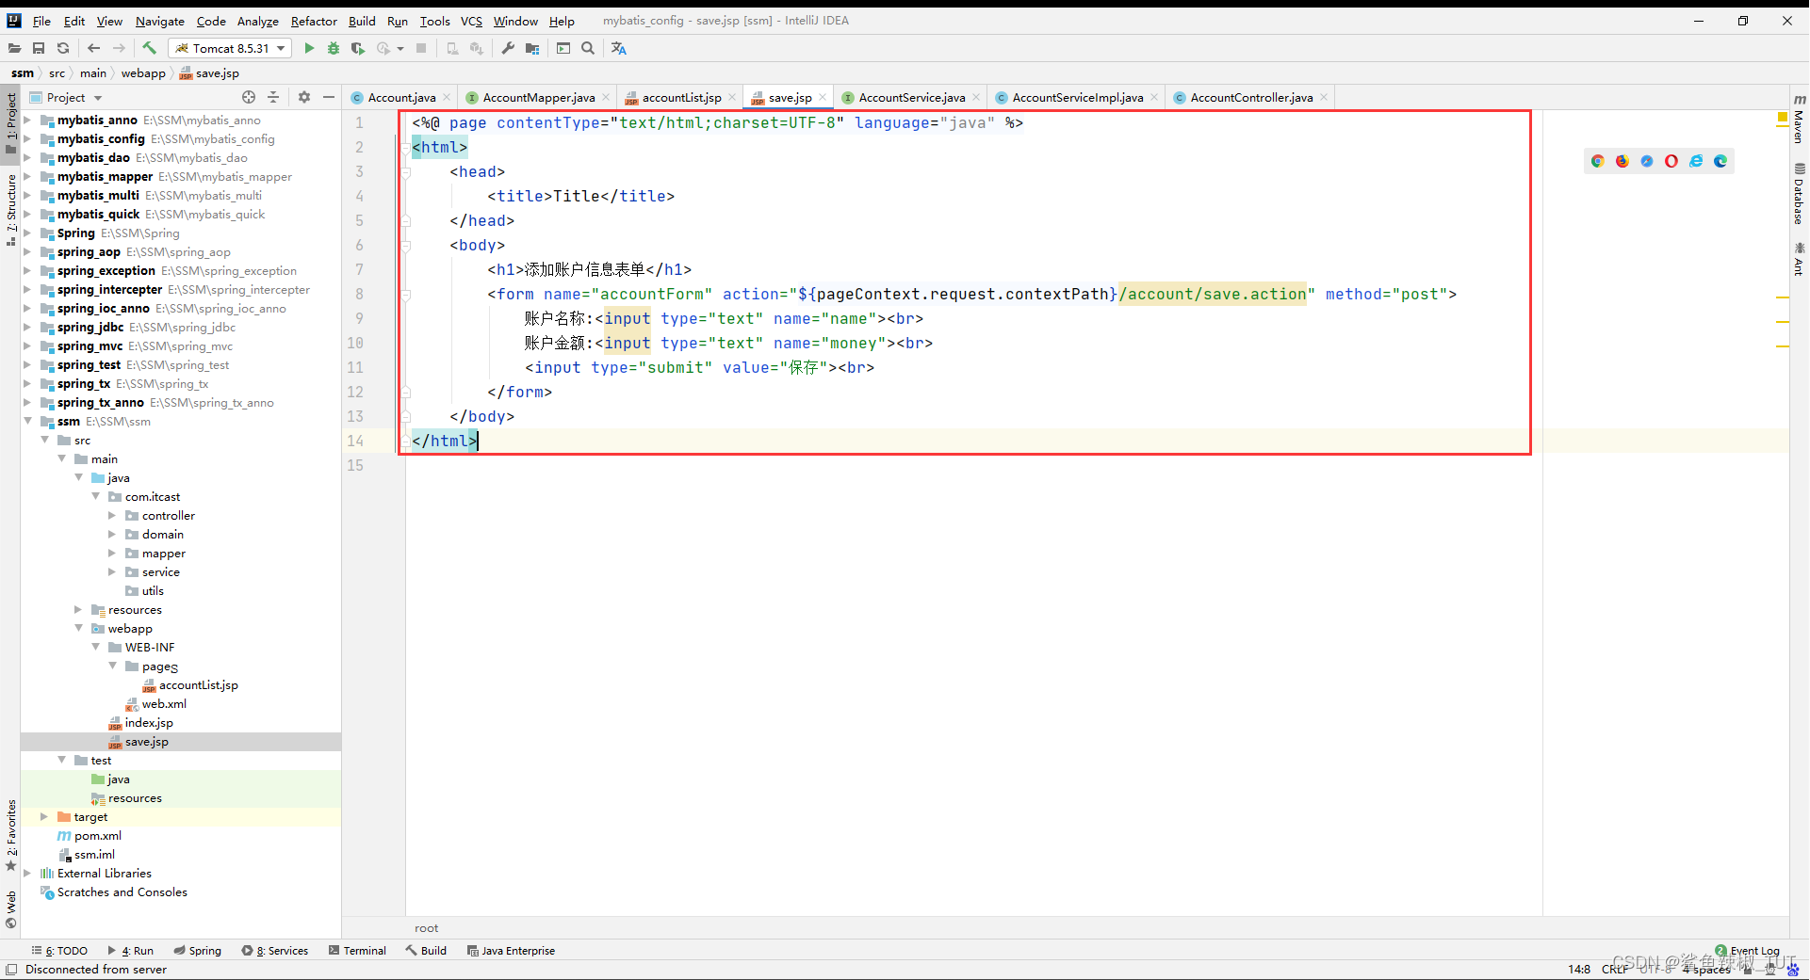The height and width of the screenshot is (980, 1810).
Task: Preview page in Safari browser icon
Action: click(1647, 161)
